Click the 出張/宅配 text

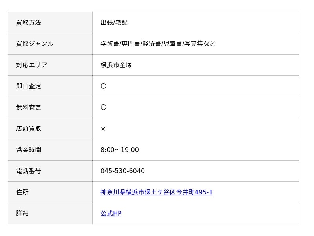click(114, 22)
